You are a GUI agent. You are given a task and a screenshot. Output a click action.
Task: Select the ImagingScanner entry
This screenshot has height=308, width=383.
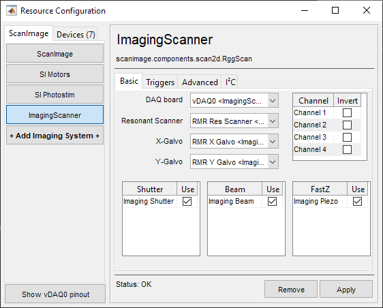(55, 114)
